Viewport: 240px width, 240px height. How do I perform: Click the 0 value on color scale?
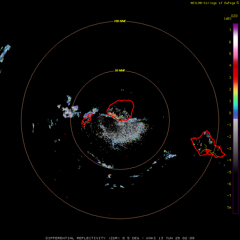pos(230,113)
